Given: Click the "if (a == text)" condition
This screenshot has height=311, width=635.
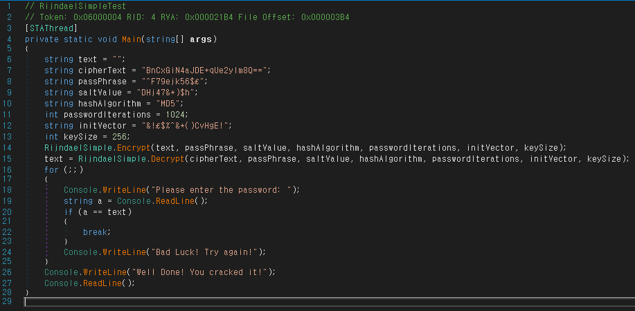Looking at the screenshot, I should 98,212.
